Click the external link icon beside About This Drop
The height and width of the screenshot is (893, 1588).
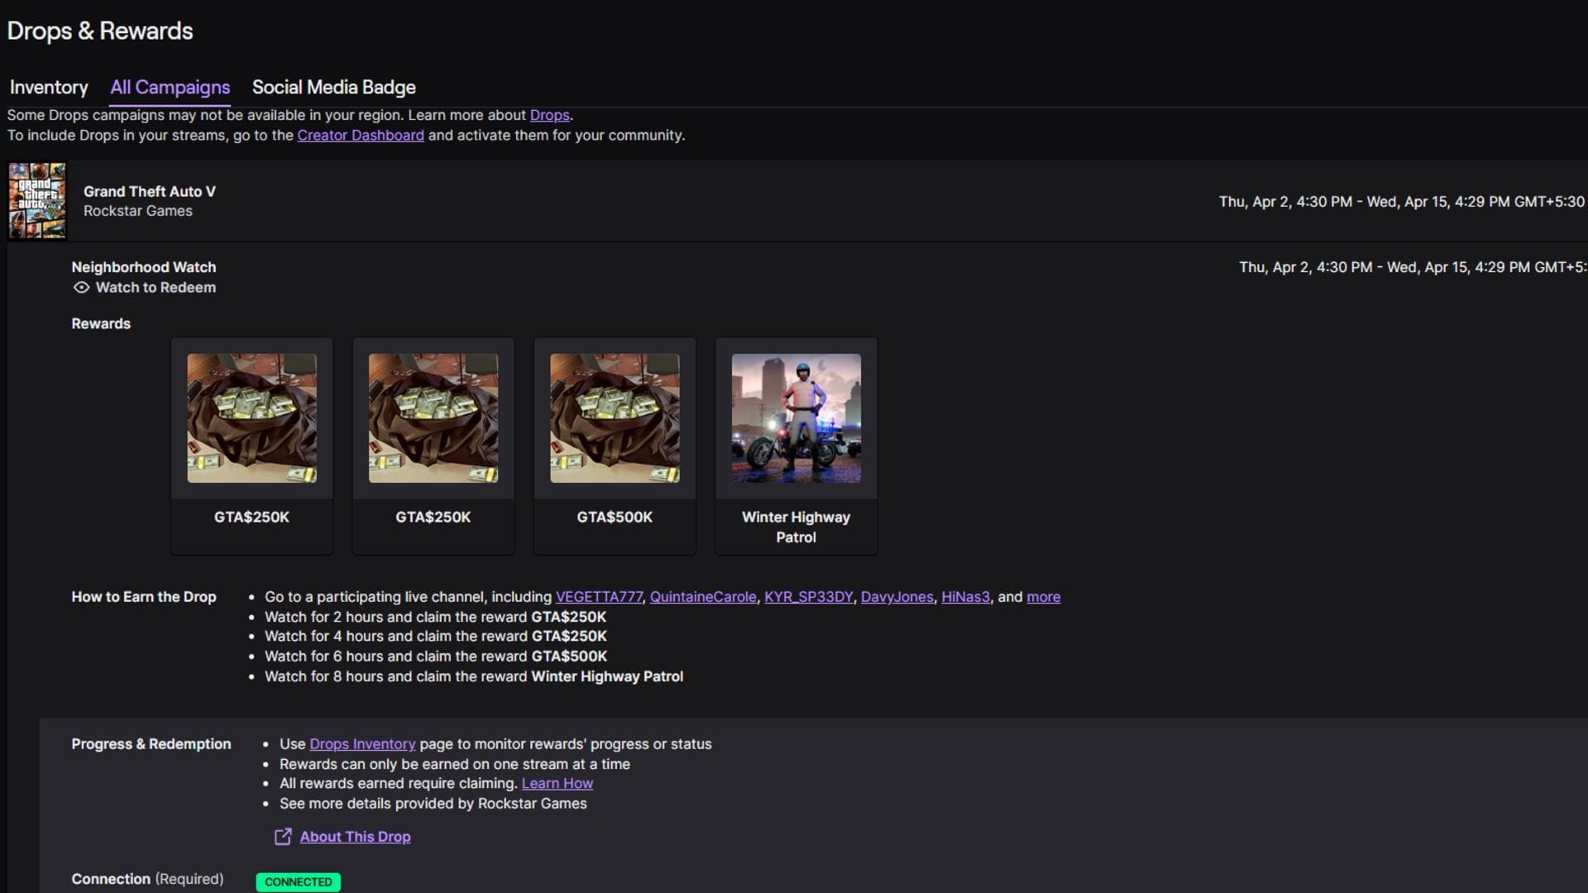click(283, 837)
